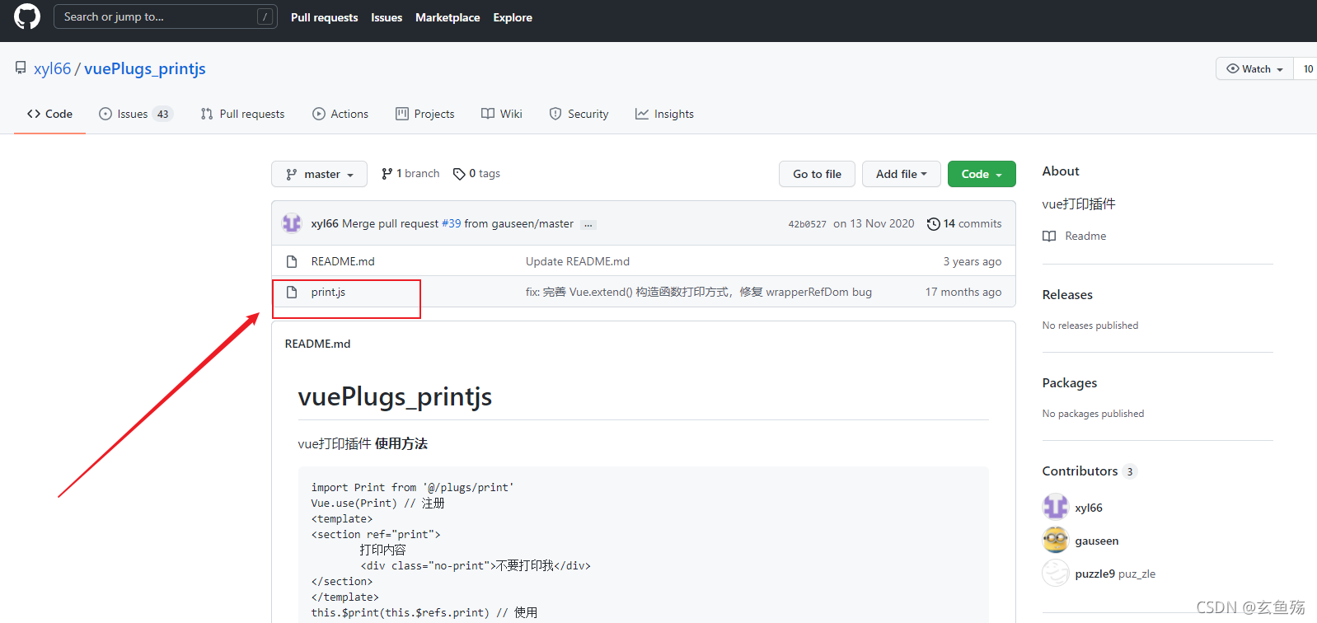This screenshot has height=623, width=1317.
Task: Click the commit date 13 Nov 2020
Action: [874, 223]
